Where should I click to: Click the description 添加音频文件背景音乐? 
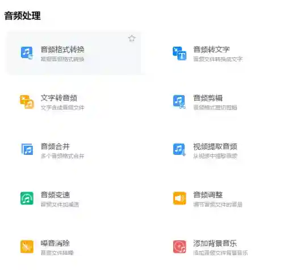tap(220, 253)
